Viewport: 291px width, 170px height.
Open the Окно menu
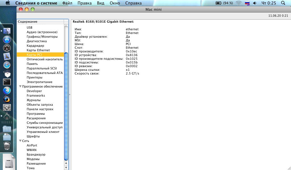(115, 3)
